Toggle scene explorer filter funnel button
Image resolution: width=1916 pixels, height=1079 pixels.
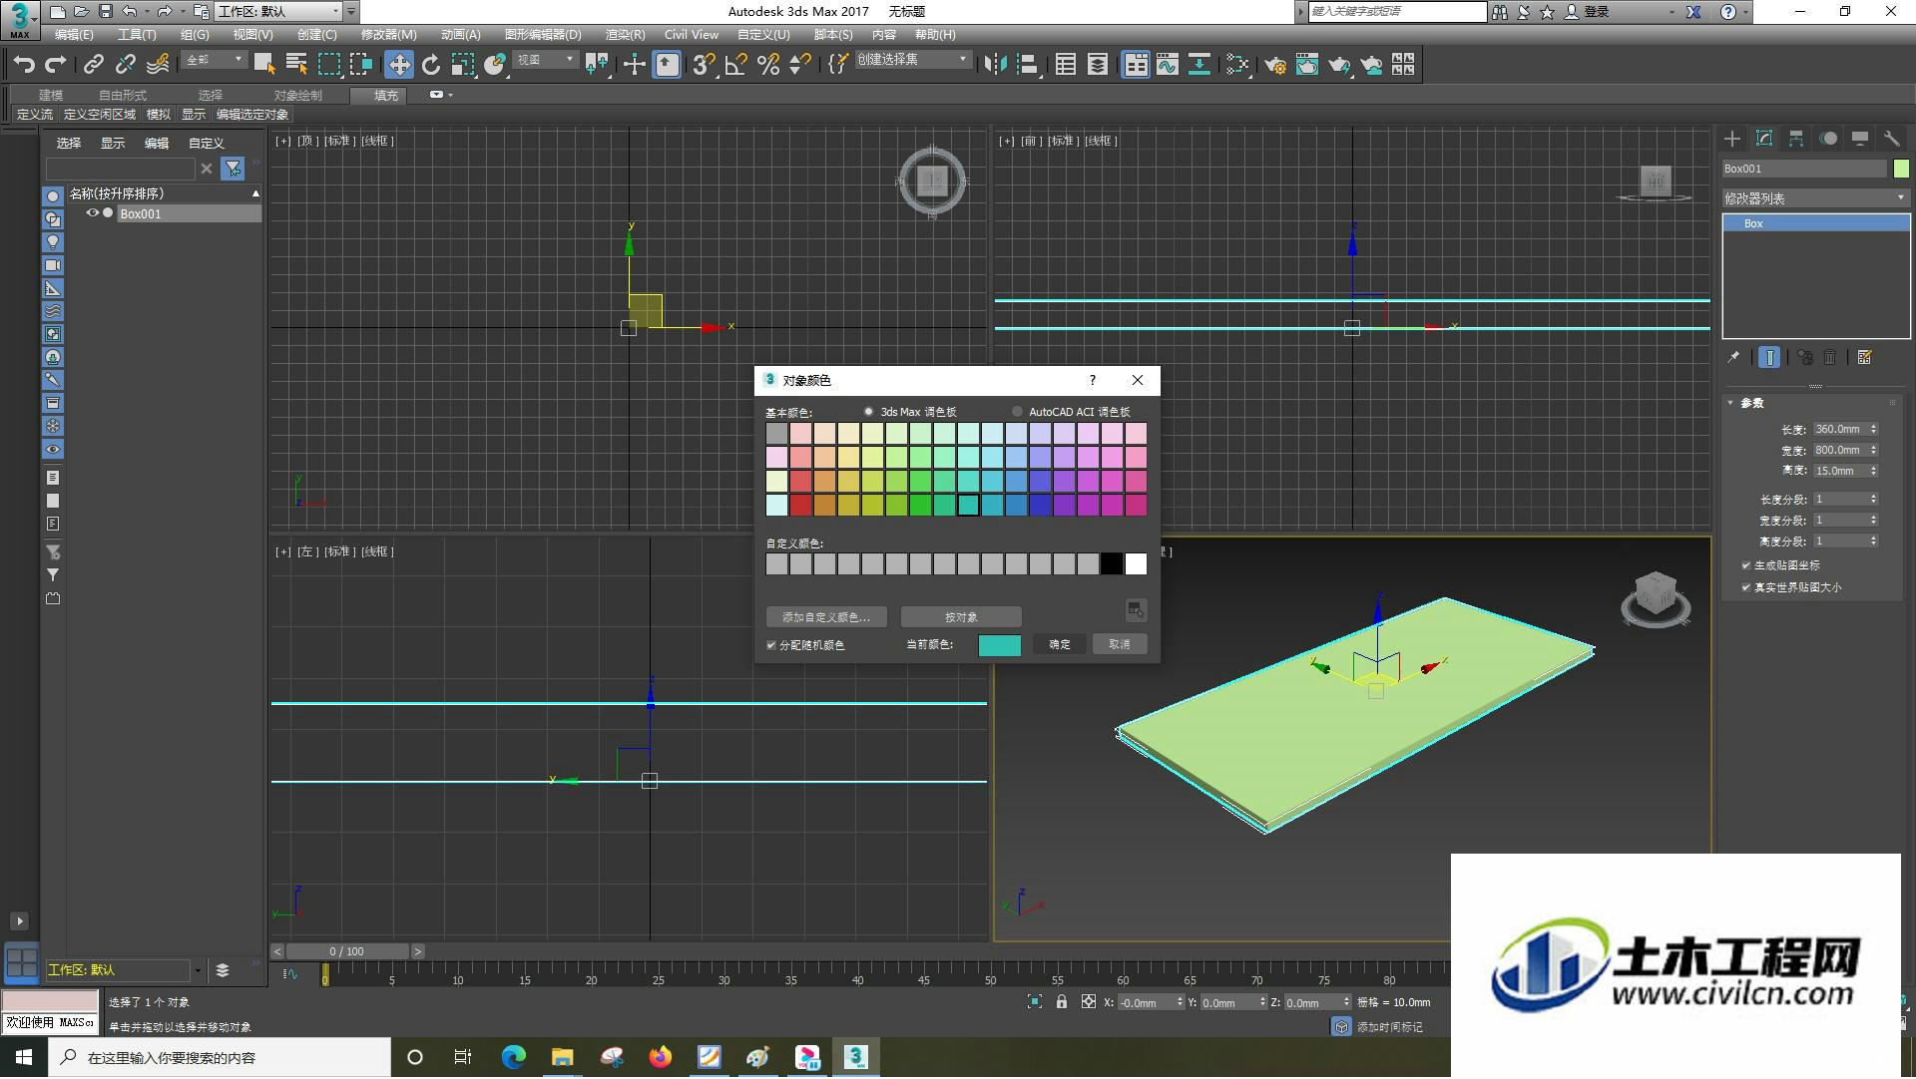233,169
